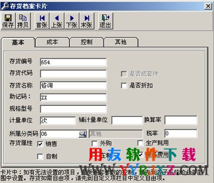This screenshot has height=183, width=214.
Task: Click the 换算率 input field
Action: [x=181, y=120]
